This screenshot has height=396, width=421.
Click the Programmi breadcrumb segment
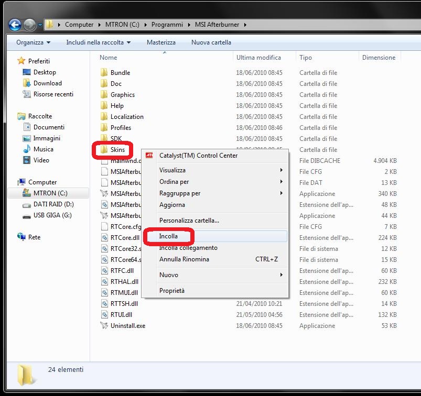[x=167, y=25]
